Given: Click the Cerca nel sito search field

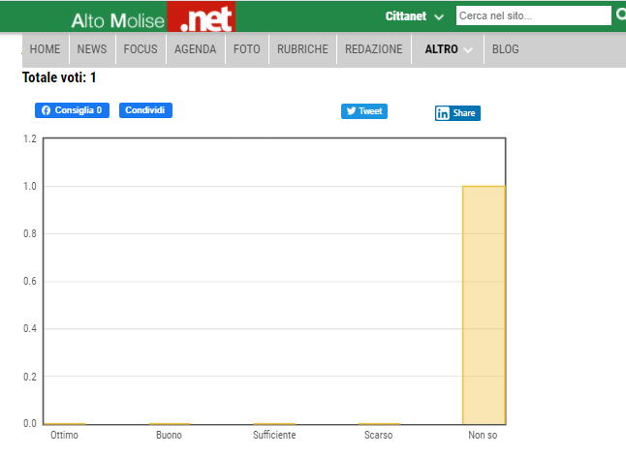Looking at the screenshot, I should pos(532,15).
